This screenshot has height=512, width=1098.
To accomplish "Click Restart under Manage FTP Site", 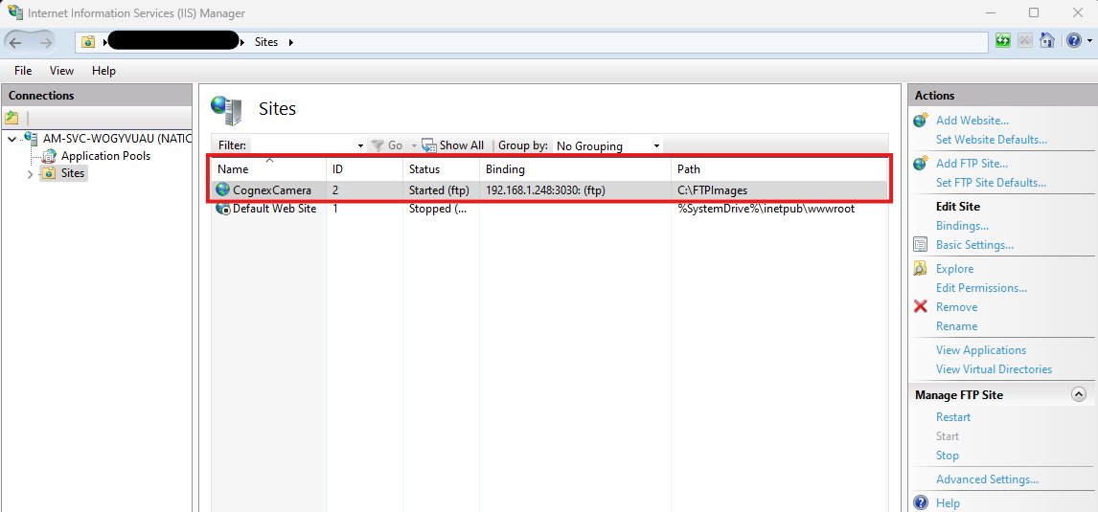I will click(952, 417).
